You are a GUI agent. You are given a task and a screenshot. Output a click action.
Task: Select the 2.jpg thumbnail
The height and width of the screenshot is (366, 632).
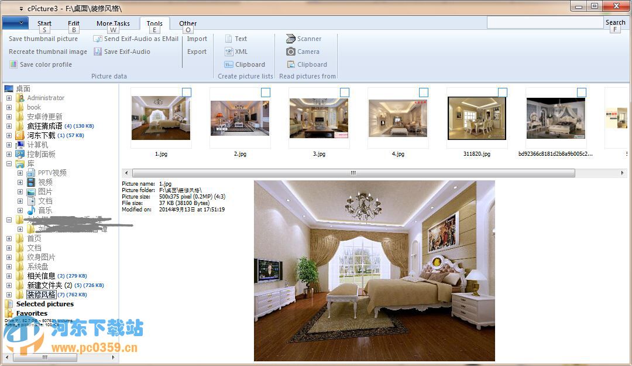[x=240, y=118]
